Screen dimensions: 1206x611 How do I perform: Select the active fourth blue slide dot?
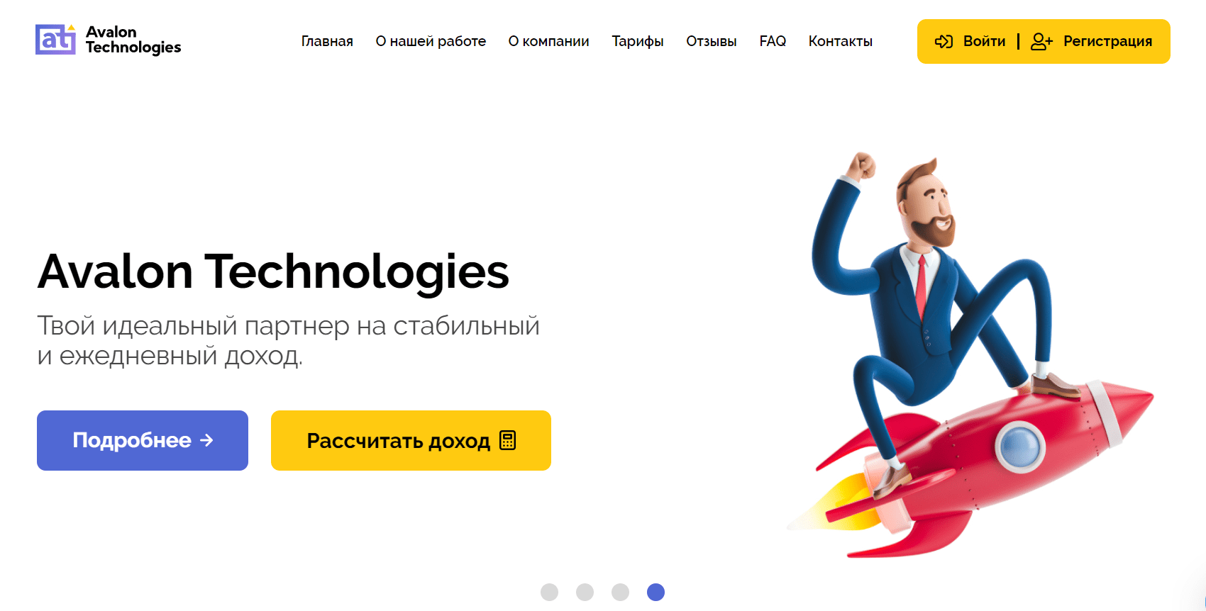tap(655, 592)
